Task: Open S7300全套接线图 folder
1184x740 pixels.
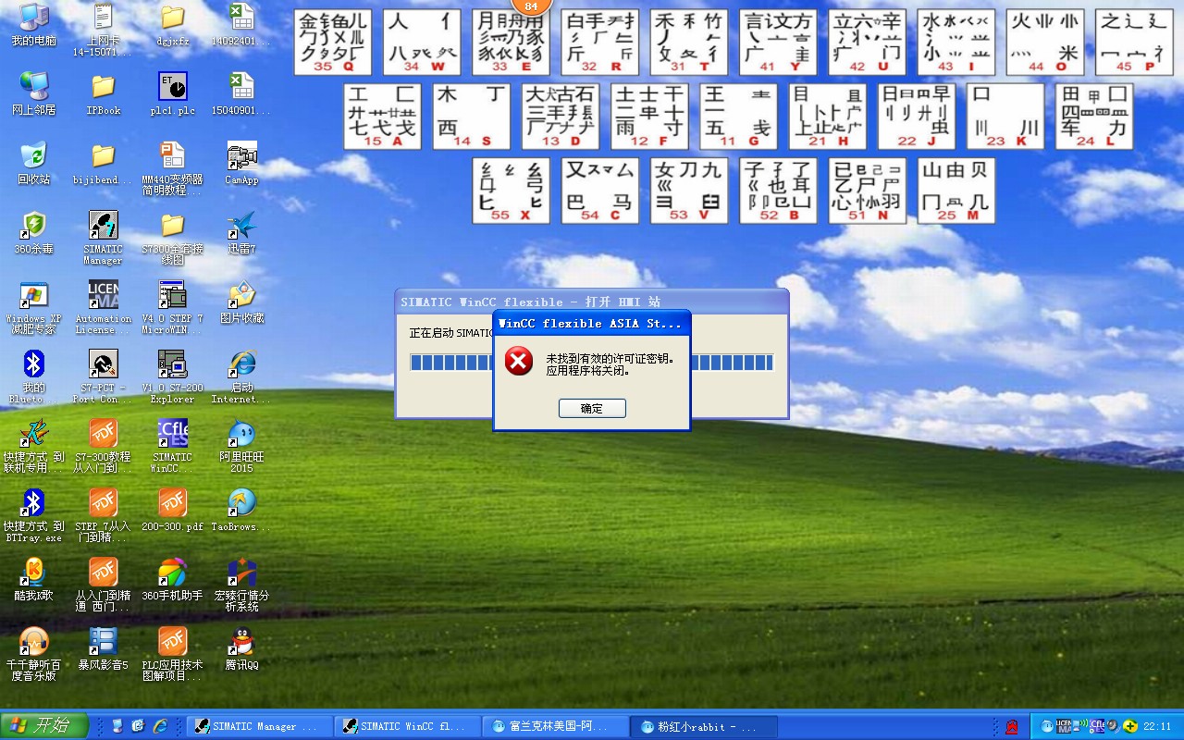Action: [172, 237]
